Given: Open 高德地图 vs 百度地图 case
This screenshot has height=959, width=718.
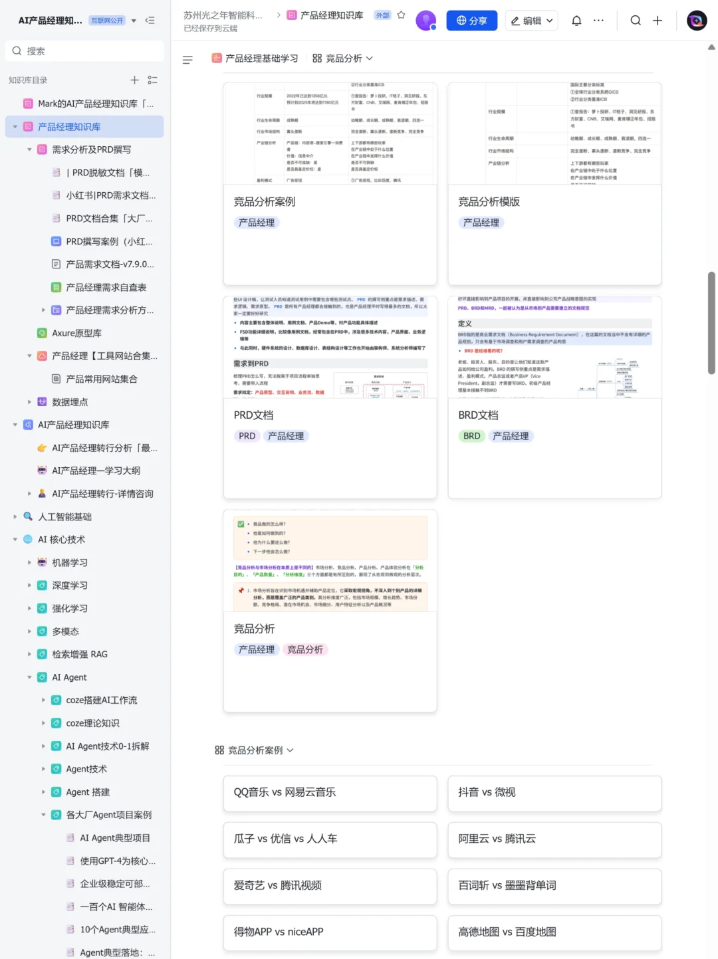Looking at the screenshot, I should tap(554, 932).
